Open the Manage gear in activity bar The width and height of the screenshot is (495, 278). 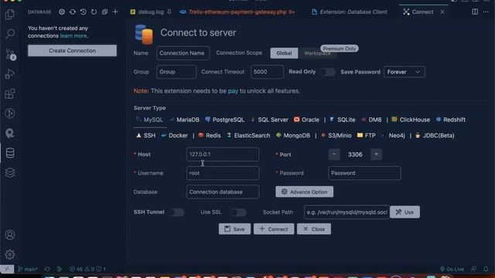(x=10, y=254)
